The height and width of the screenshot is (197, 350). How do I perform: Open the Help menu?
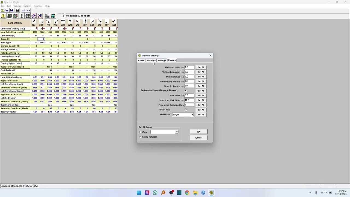pos(47,6)
